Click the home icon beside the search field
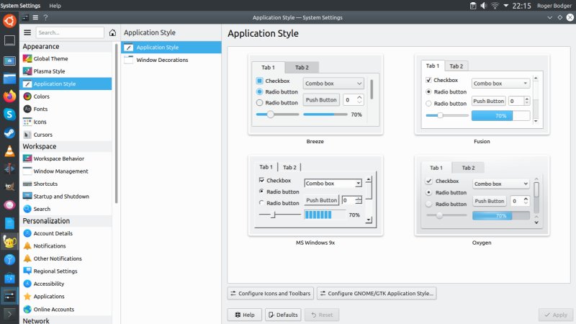The height and width of the screenshot is (324, 576). tap(112, 32)
